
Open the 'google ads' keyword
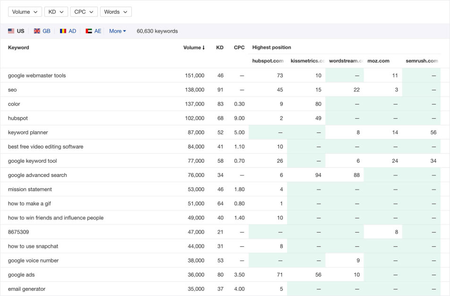(x=21, y=275)
